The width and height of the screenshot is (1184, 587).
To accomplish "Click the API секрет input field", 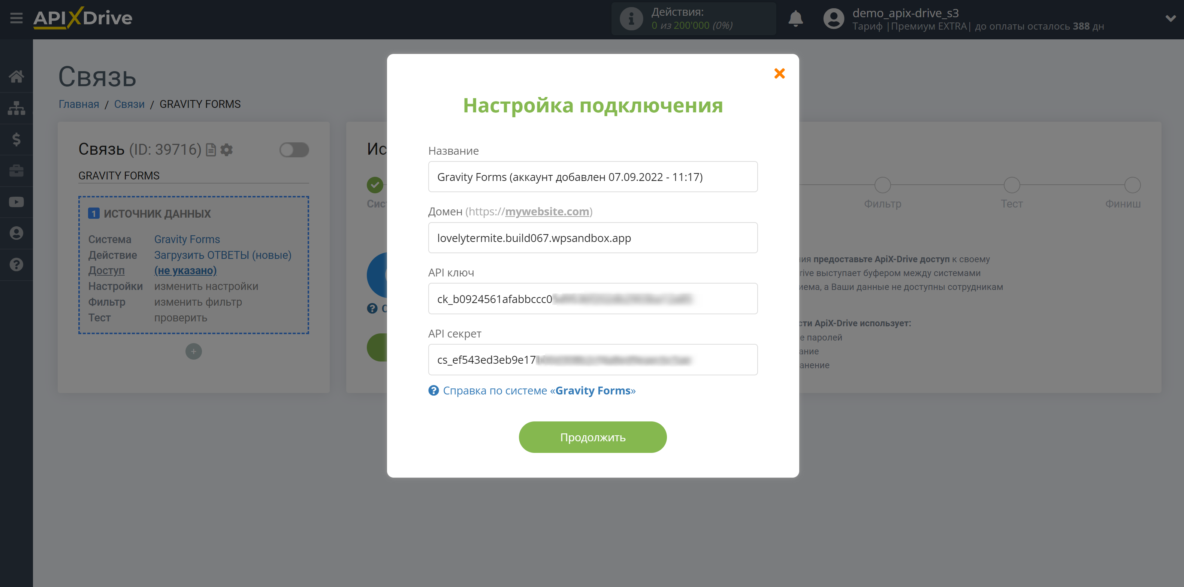I will [592, 360].
